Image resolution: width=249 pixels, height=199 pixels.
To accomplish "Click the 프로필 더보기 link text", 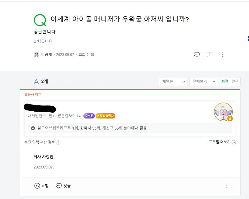I will [219, 142].
